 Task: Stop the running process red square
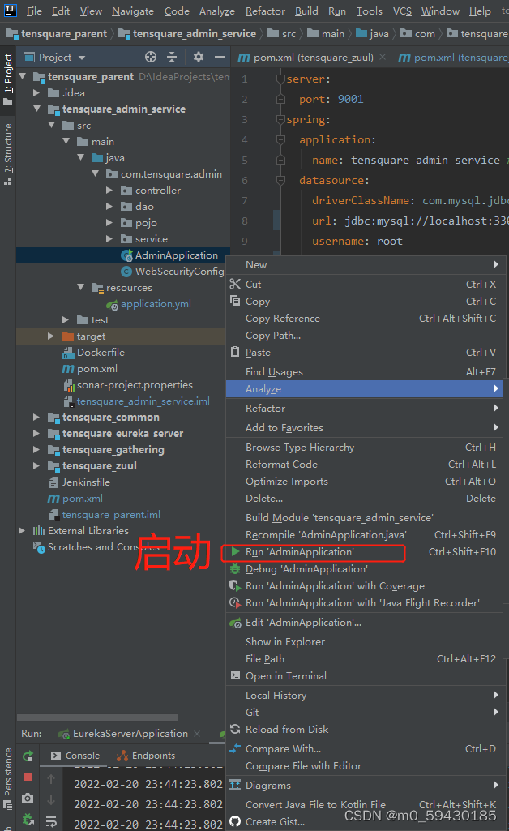tap(28, 777)
